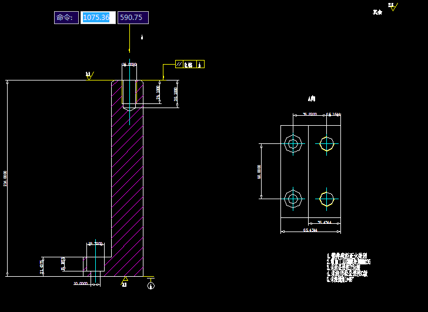Click the A向 view title label
The image size is (428, 312).
point(312,99)
